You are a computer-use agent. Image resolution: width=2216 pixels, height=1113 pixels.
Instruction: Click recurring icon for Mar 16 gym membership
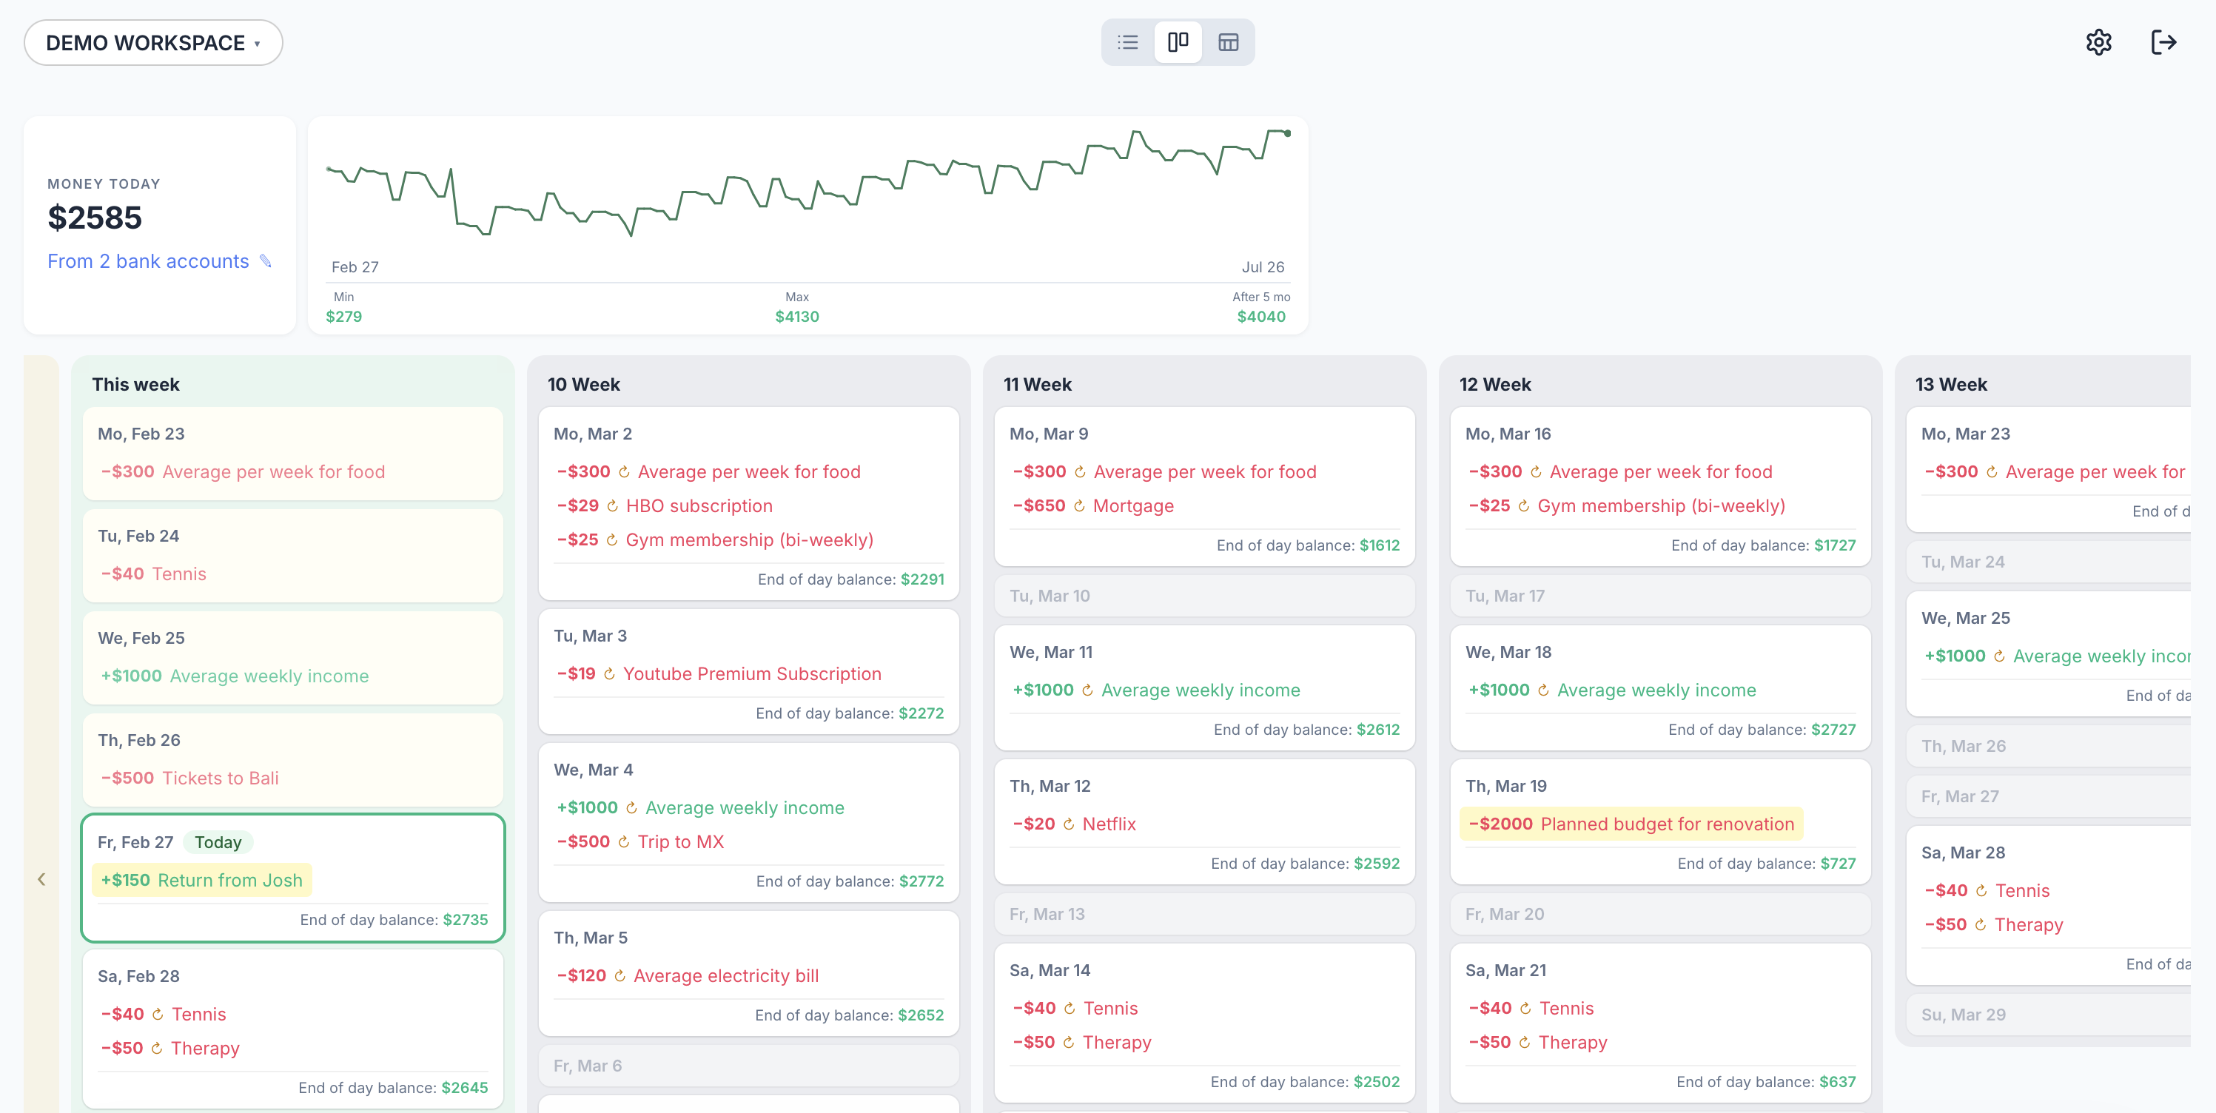(x=1523, y=507)
